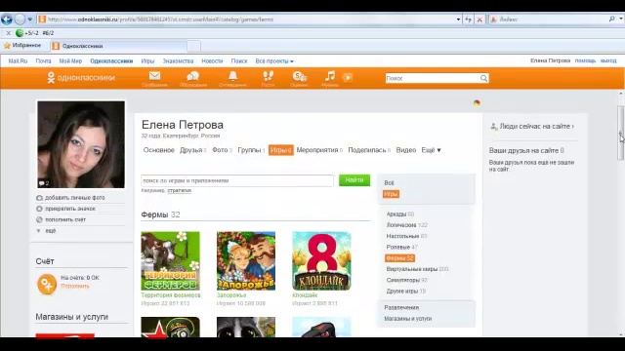Click the profile photo of Елена Петрова
The image size is (625, 351).
[x=81, y=144]
